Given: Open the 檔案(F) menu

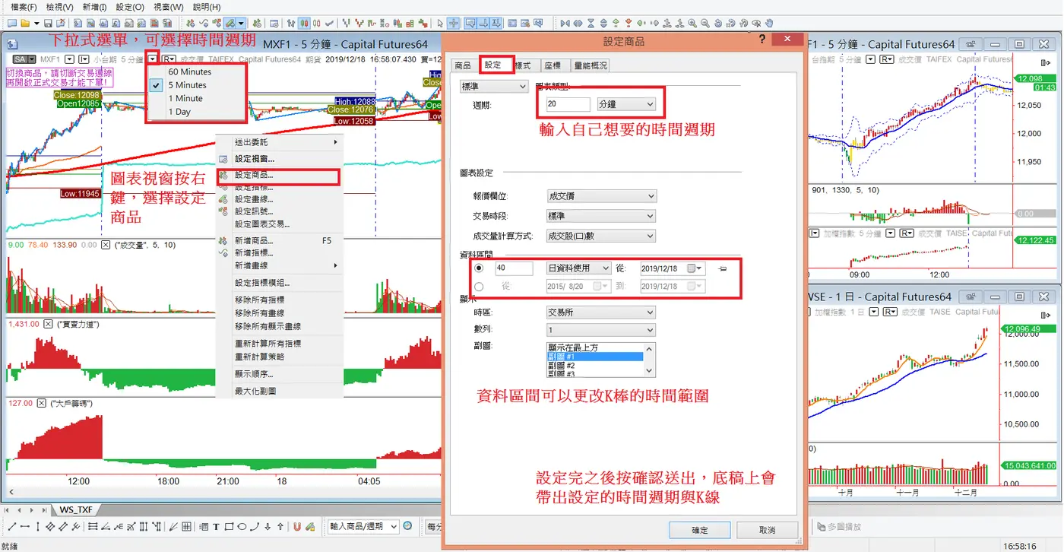Looking at the screenshot, I should pyautogui.click(x=24, y=7).
